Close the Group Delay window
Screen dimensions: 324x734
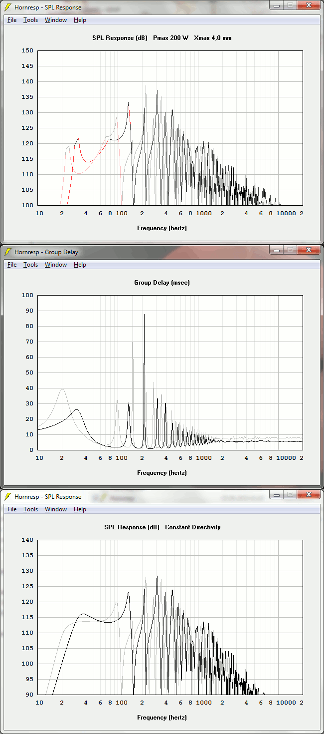(x=309, y=249)
